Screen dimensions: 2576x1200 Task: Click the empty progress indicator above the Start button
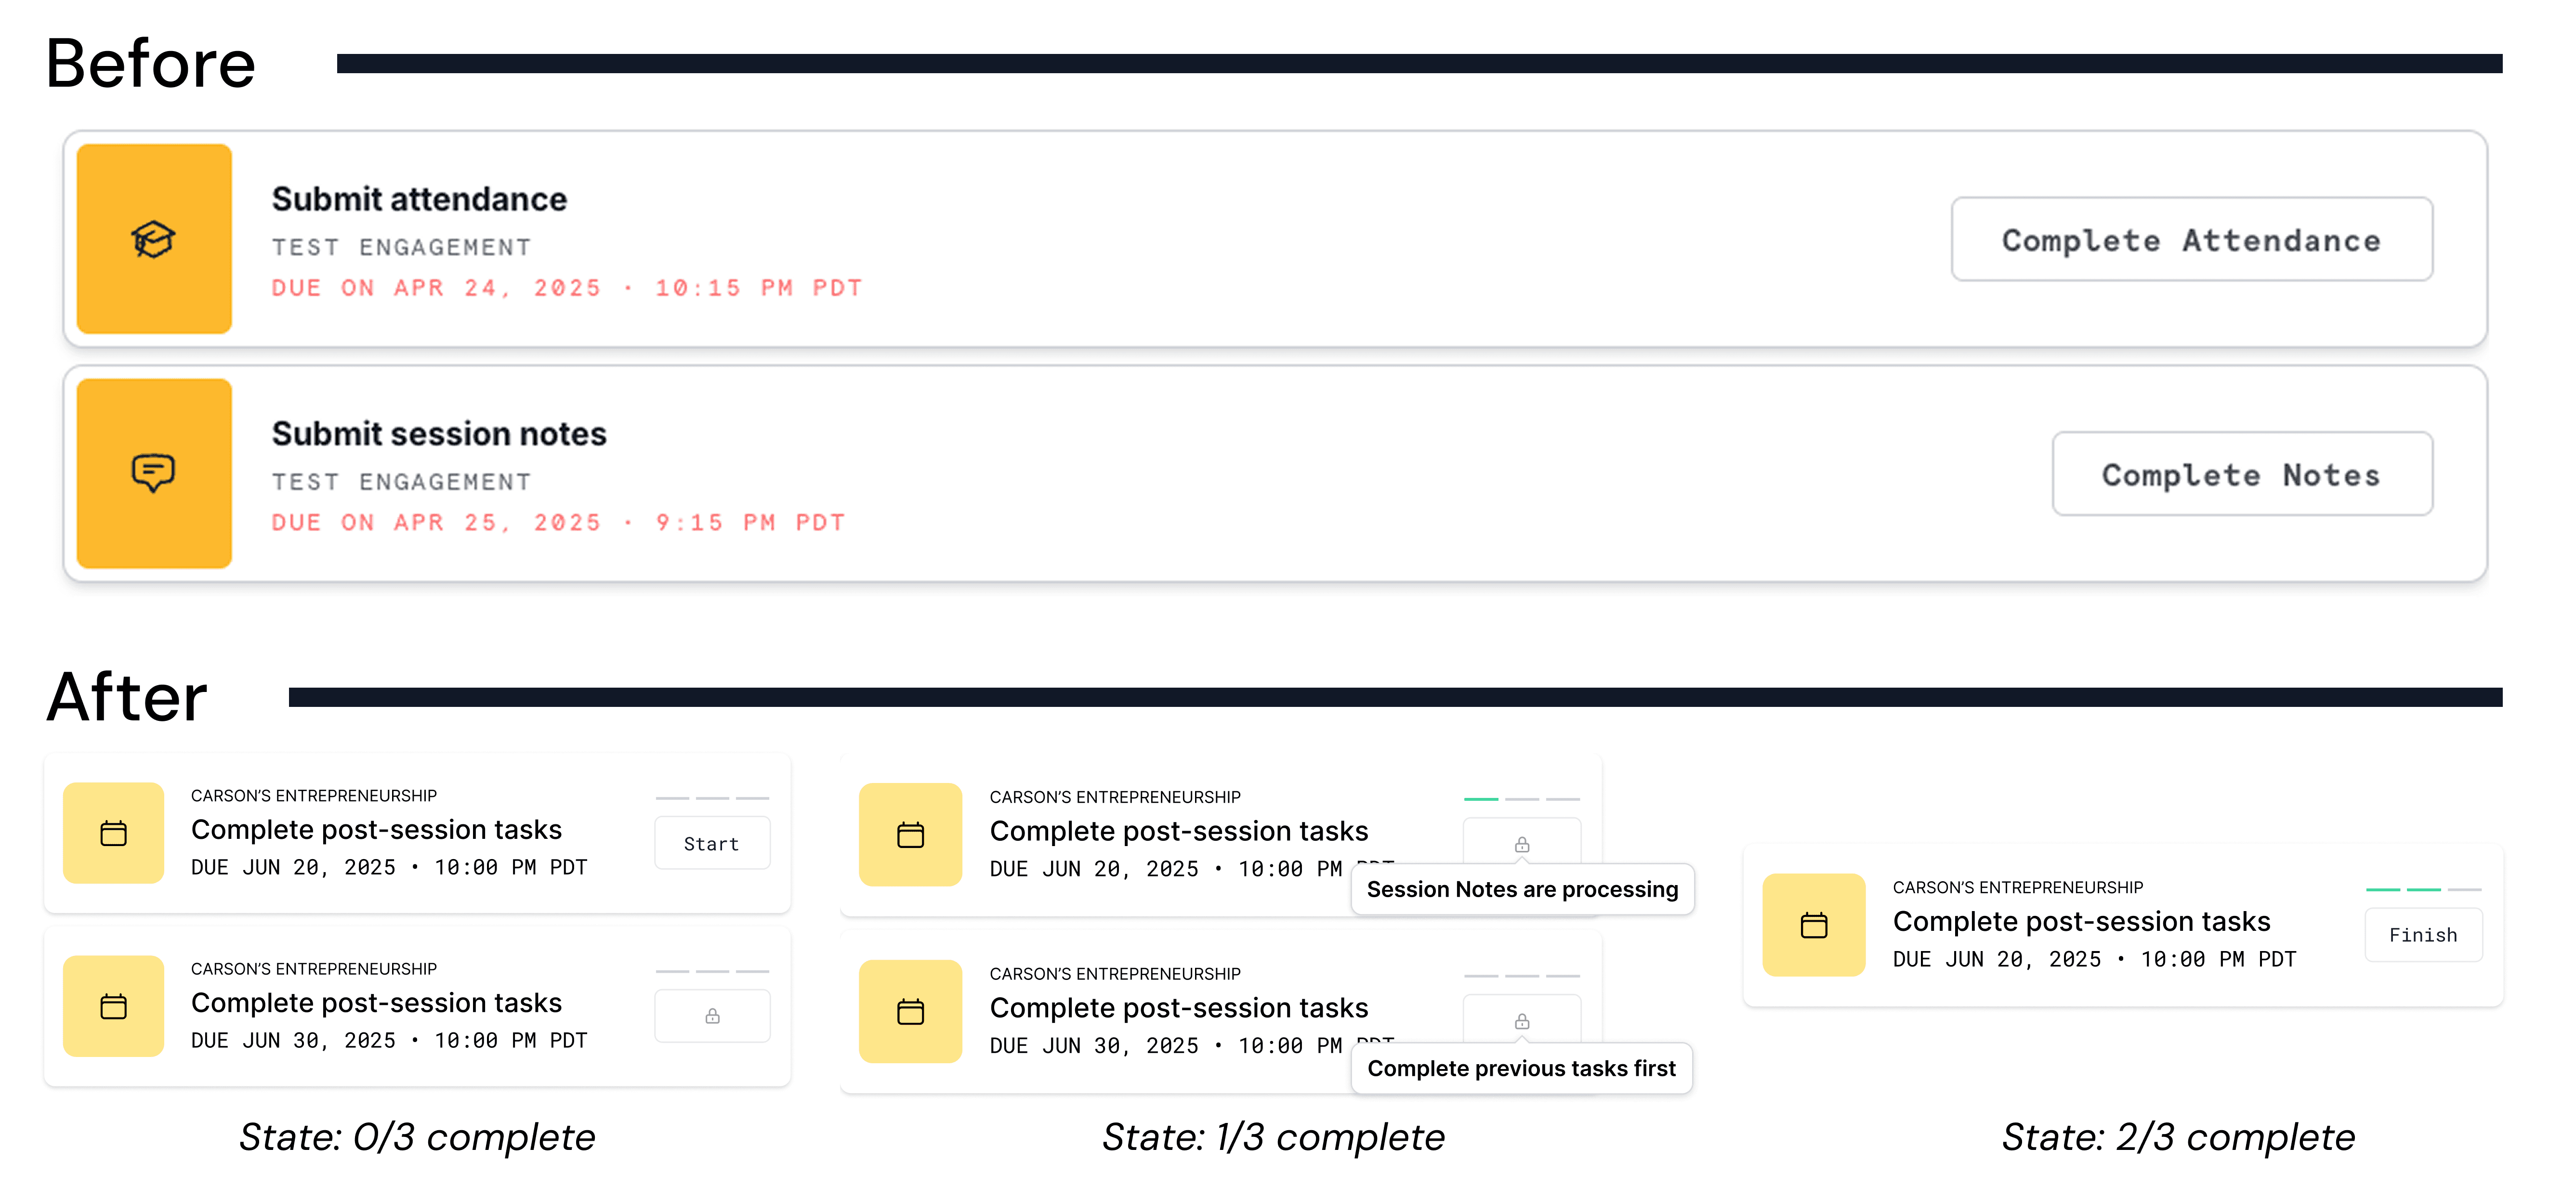click(712, 798)
